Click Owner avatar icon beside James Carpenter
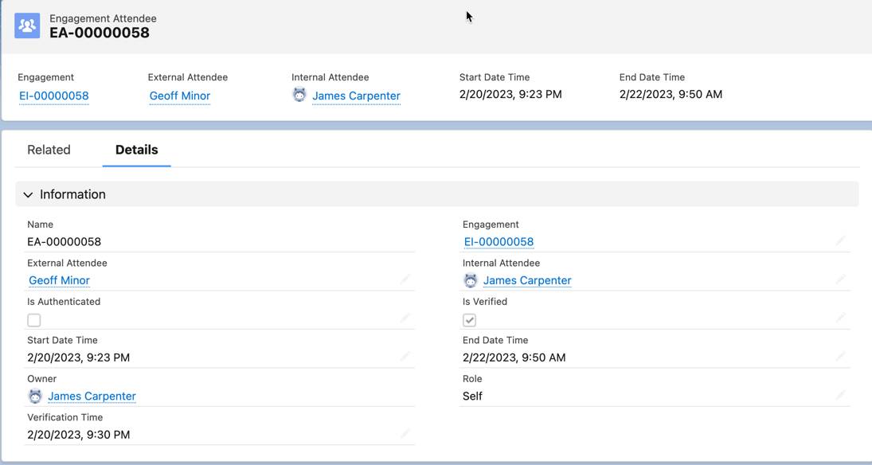 (35, 396)
